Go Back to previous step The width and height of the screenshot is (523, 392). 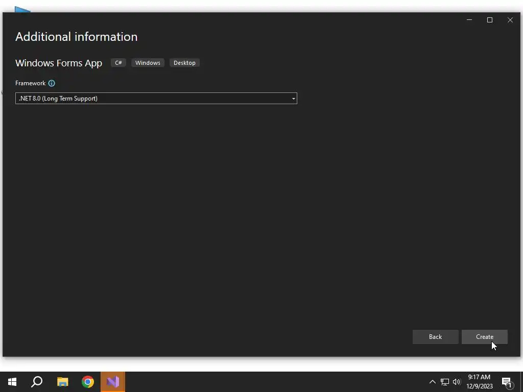click(x=435, y=337)
